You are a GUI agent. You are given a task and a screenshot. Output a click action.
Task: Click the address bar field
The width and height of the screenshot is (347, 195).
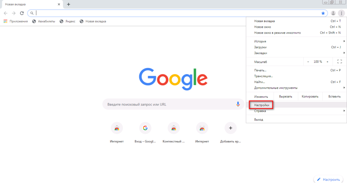click(x=178, y=13)
